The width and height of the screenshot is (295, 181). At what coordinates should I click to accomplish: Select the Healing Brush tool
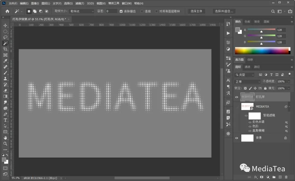(5, 67)
